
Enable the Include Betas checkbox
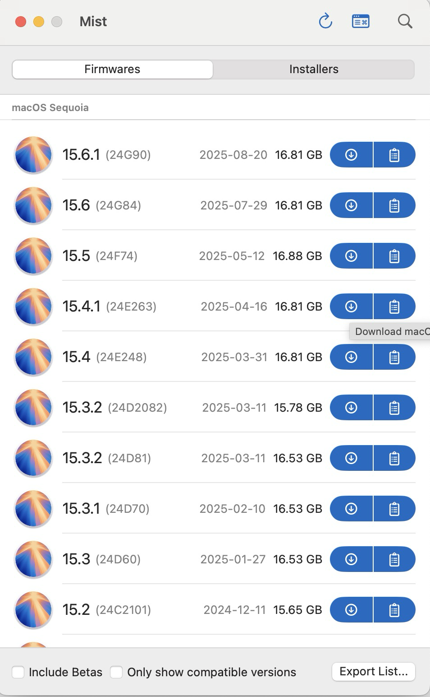click(x=18, y=672)
